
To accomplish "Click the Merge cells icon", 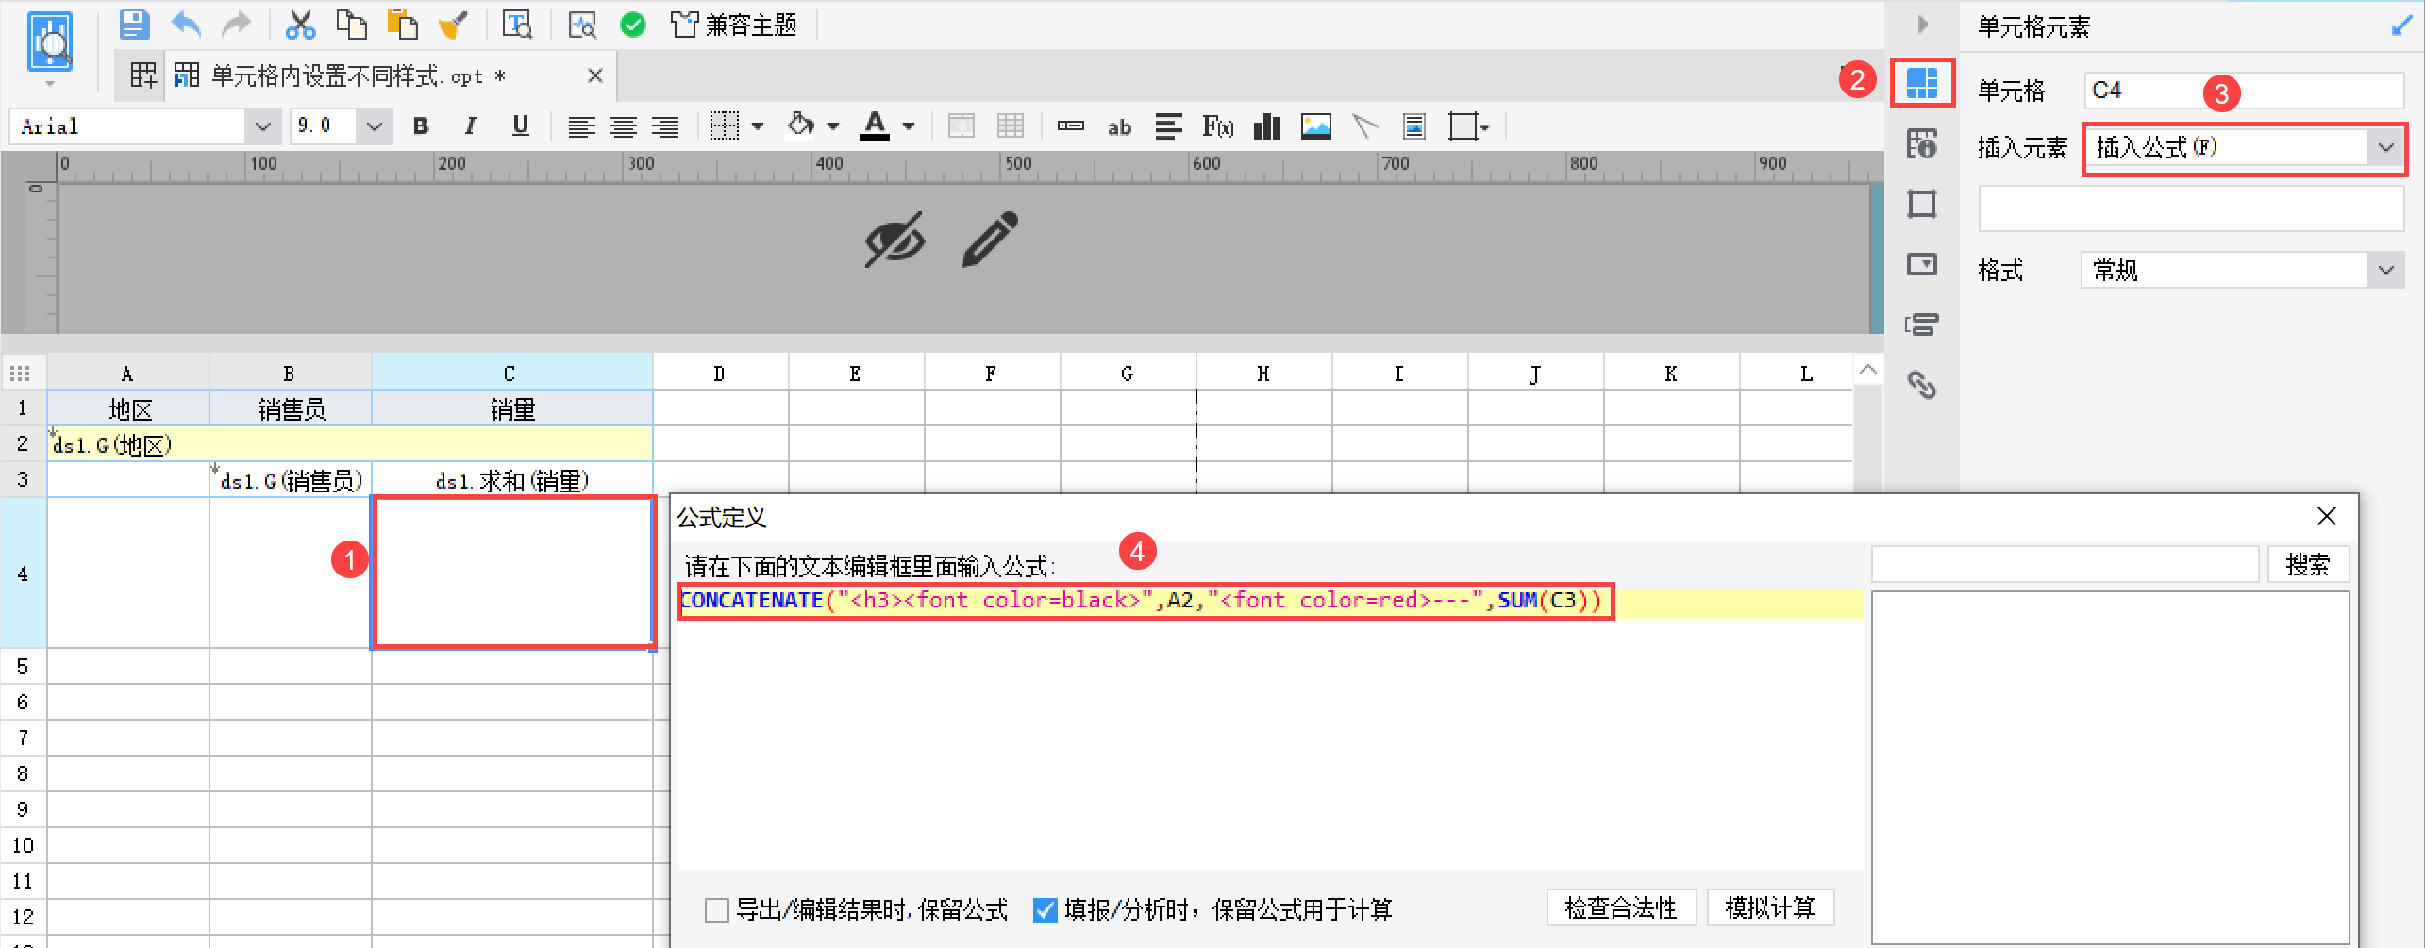I will 962,126.
